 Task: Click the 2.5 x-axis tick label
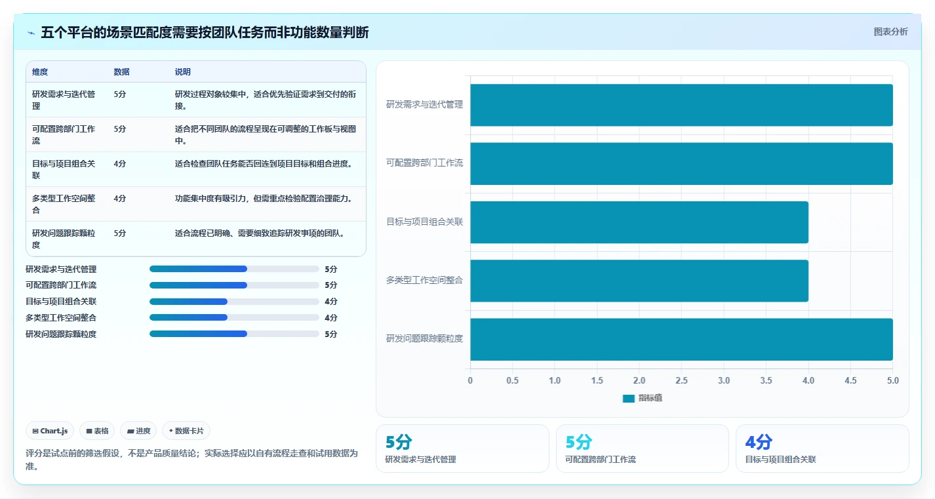tap(681, 381)
